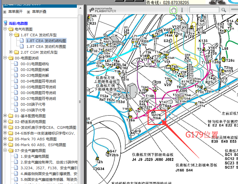
Task: Click the FlashPaper search magnifier icon
Action: [x=224, y=10]
